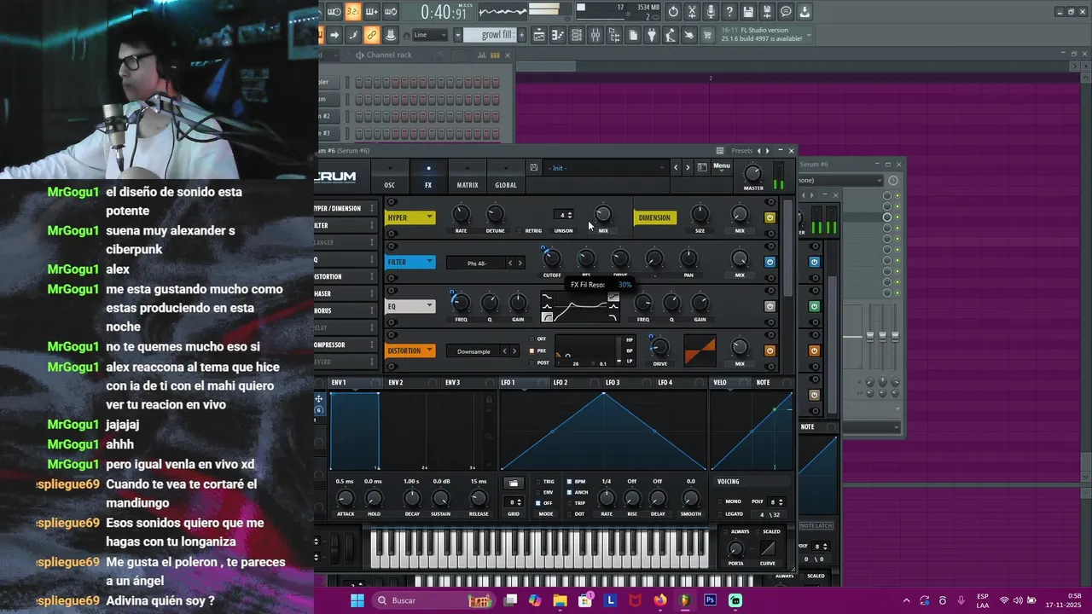Click the envelope zoom magnifier icon
The width and height of the screenshot is (1092, 614).
coord(489,436)
